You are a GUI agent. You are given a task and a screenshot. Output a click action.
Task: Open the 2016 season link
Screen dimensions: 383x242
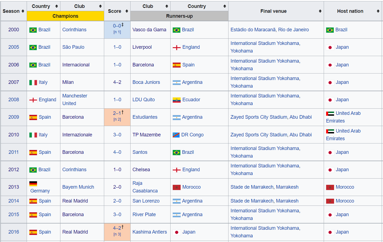click(14, 232)
